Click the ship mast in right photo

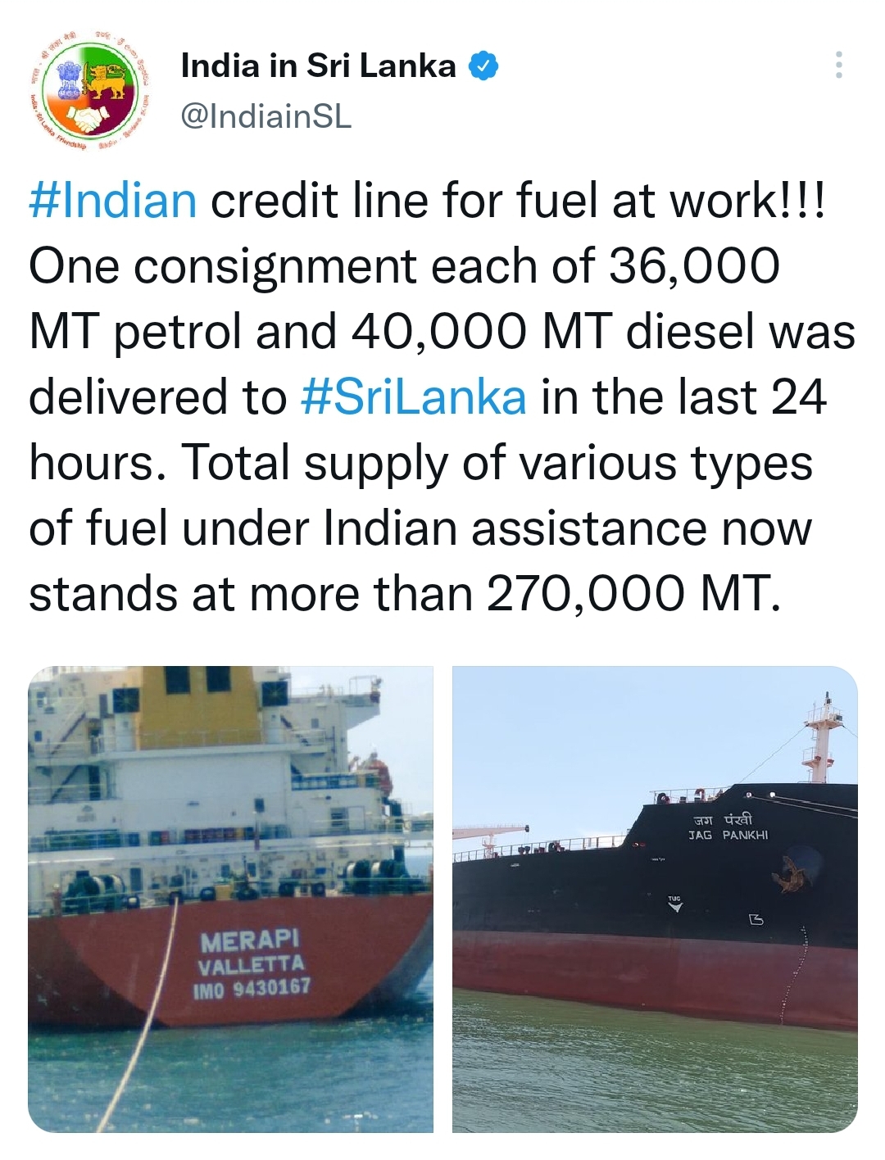tap(821, 737)
